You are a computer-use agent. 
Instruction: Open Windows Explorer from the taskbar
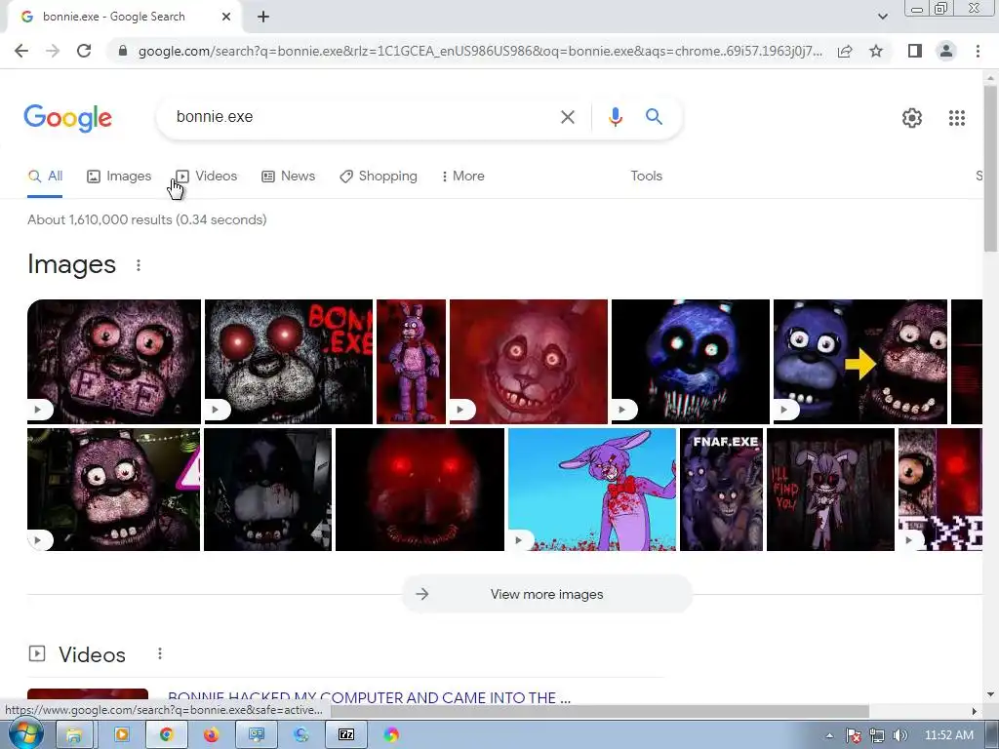74,735
